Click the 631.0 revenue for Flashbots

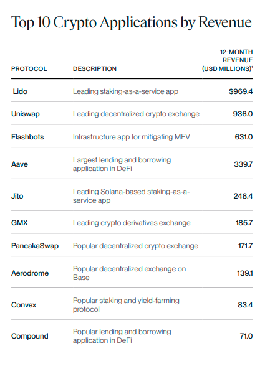[x=244, y=137]
